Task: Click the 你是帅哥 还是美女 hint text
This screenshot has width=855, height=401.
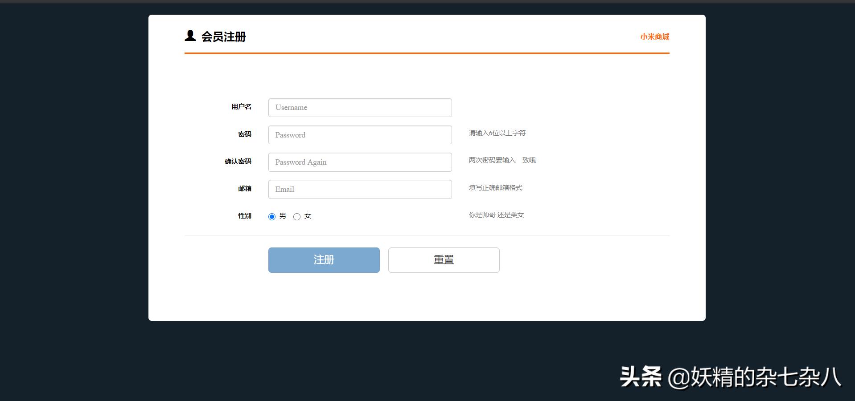Action: [x=497, y=215]
